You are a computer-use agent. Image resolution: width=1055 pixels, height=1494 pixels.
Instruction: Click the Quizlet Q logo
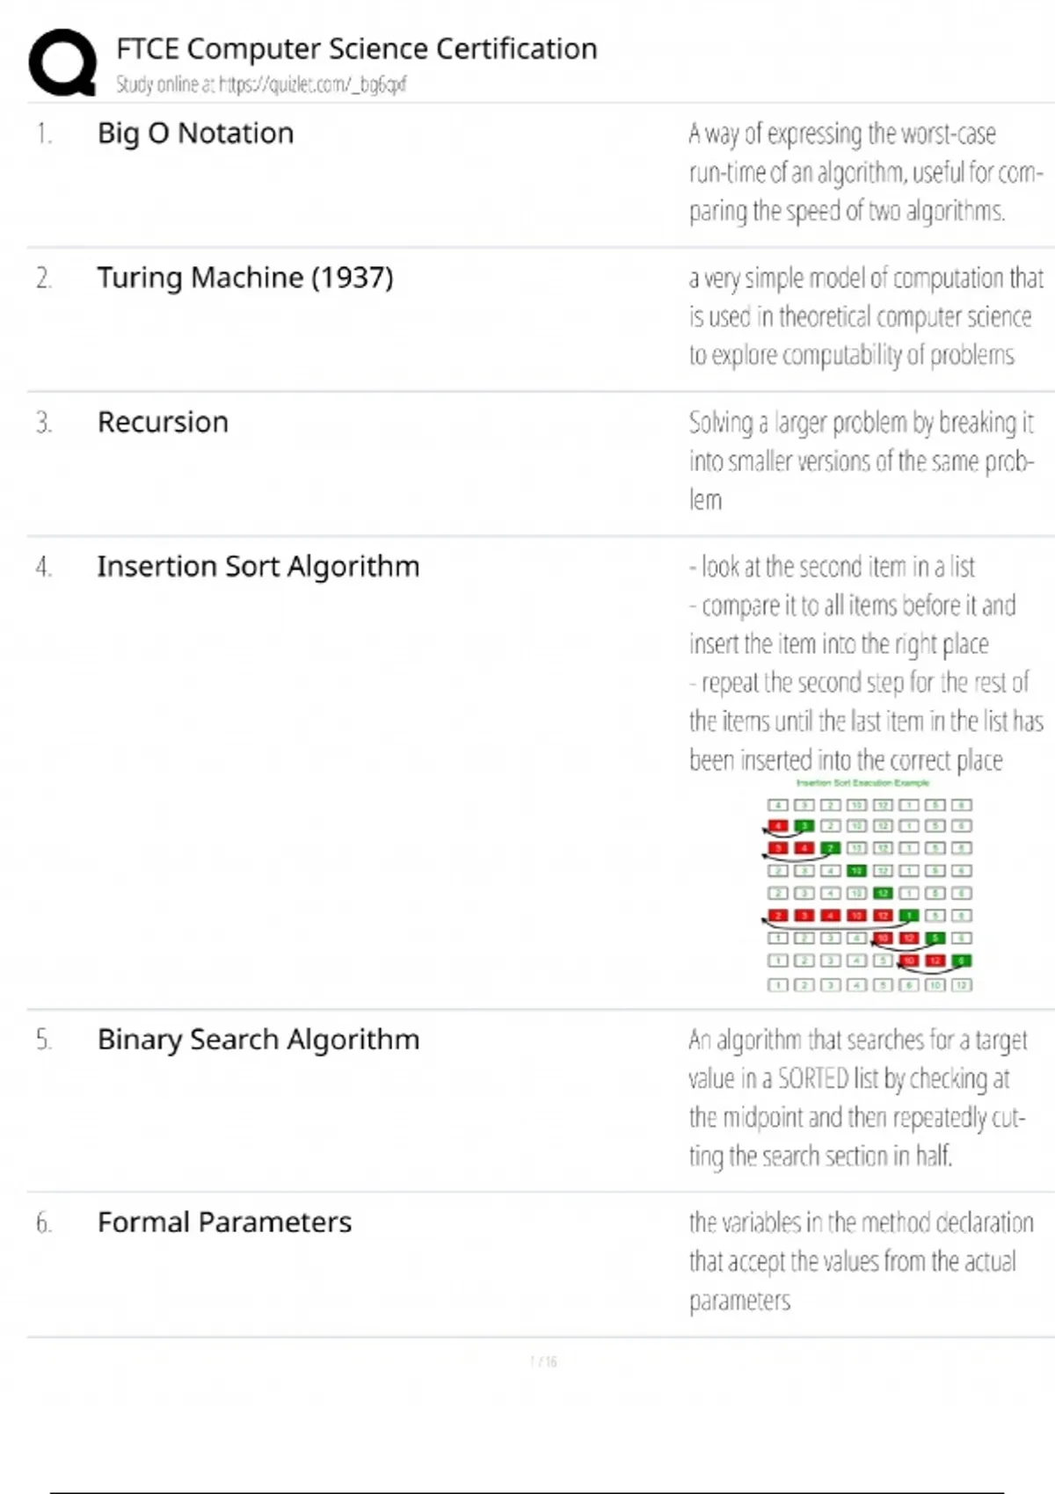pyautogui.click(x=62, y=62)
